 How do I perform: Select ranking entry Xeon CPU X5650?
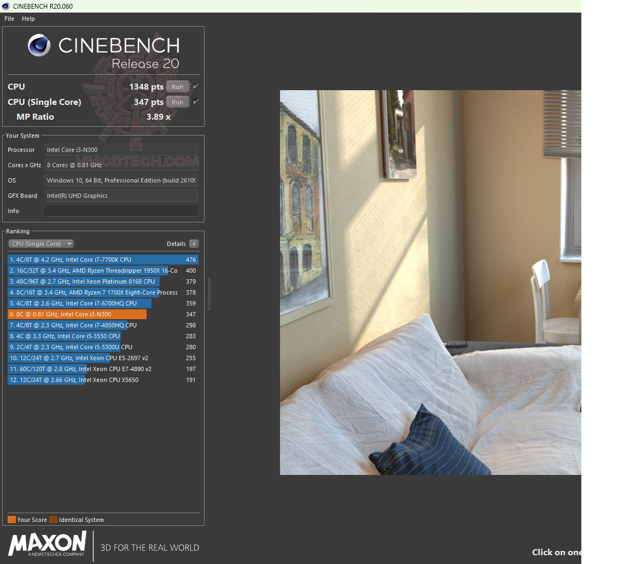tap(103, 380)
